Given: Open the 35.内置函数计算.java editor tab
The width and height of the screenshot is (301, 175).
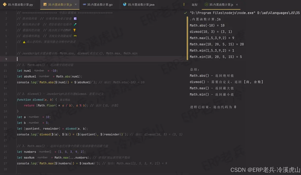Looking at the screenshot, I should tap(139, 4).
